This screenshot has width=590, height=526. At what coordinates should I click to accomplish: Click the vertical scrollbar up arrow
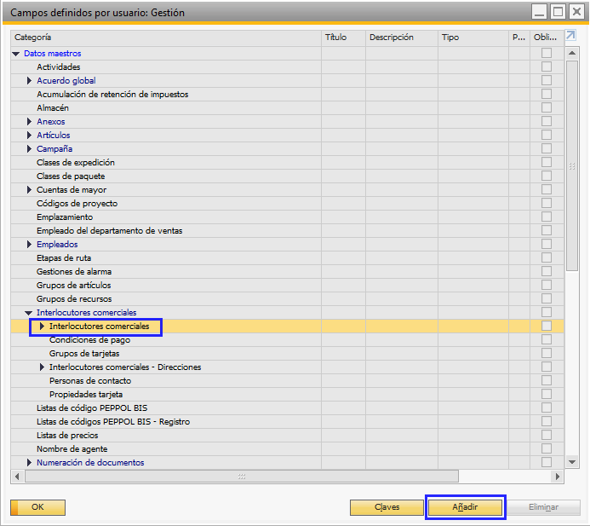click(x=572, y=53)
